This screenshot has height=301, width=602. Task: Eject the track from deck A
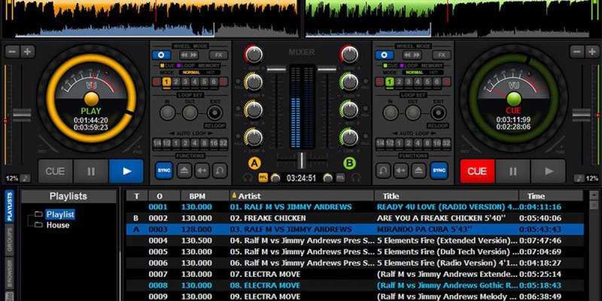[x=184, y=171]
